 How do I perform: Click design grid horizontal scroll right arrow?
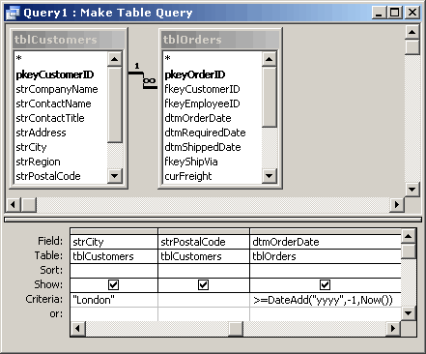pyautogui.click(x=393, y=329)
